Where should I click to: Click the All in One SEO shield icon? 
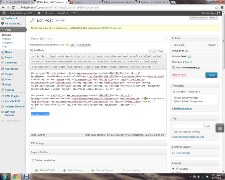(2, 23)
